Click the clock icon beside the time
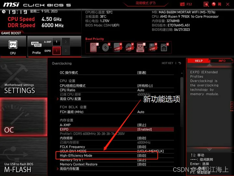The image size is (234, 176). (x=4, y=11)
